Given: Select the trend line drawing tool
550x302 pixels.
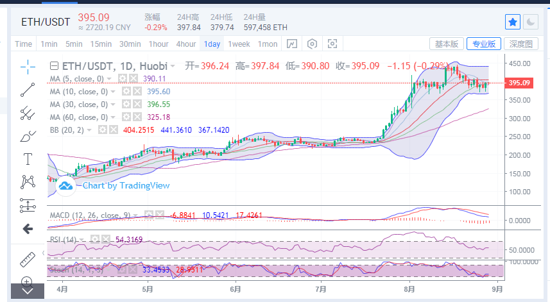Looking at the screenshot, I should click(x=28, y=90).
